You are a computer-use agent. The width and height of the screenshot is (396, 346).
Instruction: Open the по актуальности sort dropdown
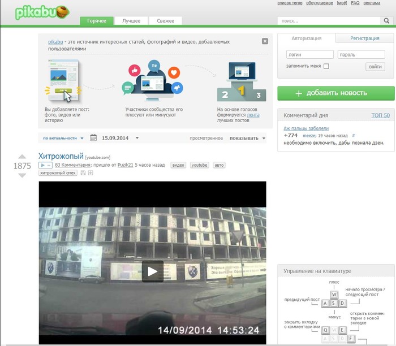63,138
